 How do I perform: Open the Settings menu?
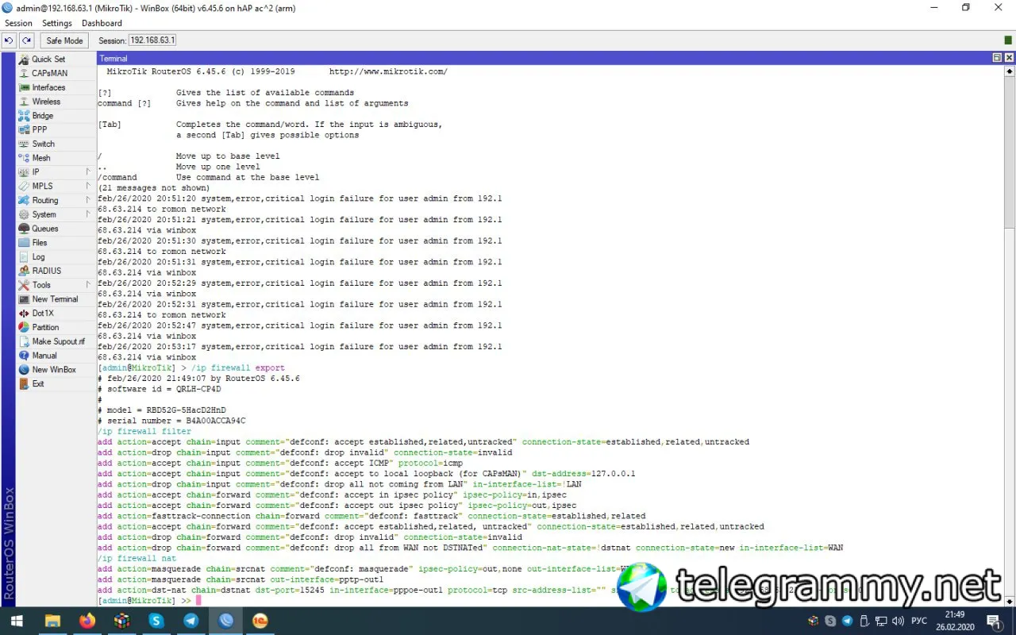tap(57, 23)
